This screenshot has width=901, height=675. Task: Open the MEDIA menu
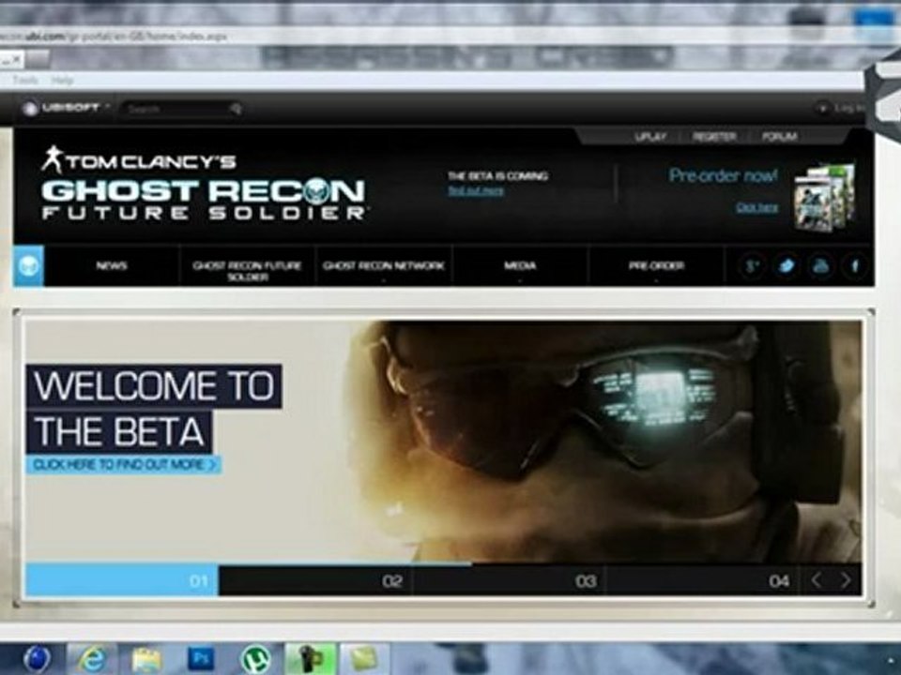[520, 265]
